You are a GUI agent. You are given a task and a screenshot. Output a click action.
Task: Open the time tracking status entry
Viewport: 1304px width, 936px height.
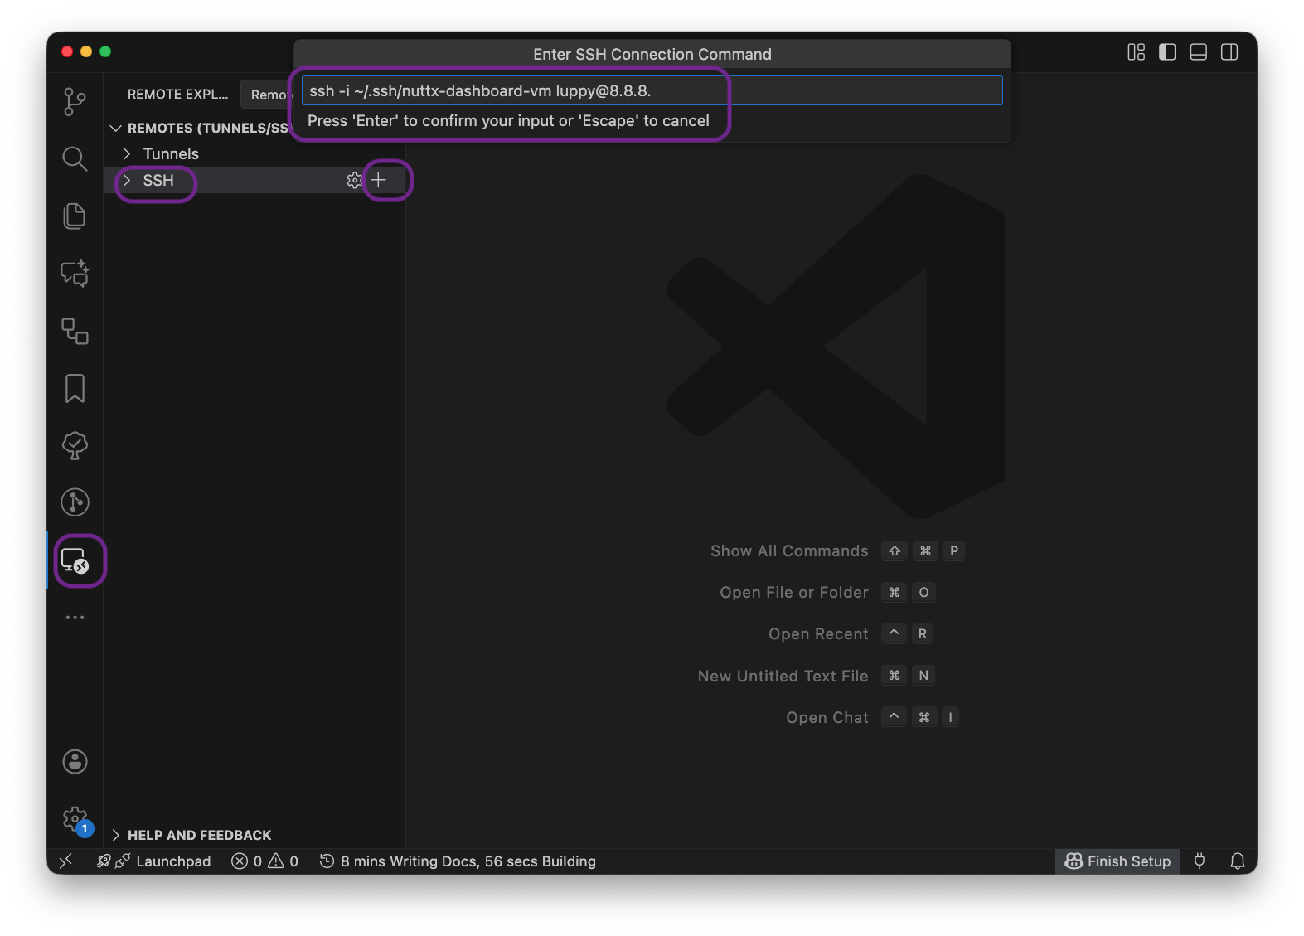[x=457, y=861]
